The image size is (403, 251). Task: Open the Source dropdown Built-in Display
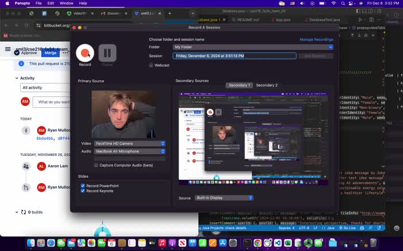[x=223, y=198]
